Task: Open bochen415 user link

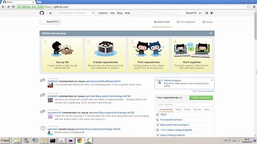Action: 55,113
